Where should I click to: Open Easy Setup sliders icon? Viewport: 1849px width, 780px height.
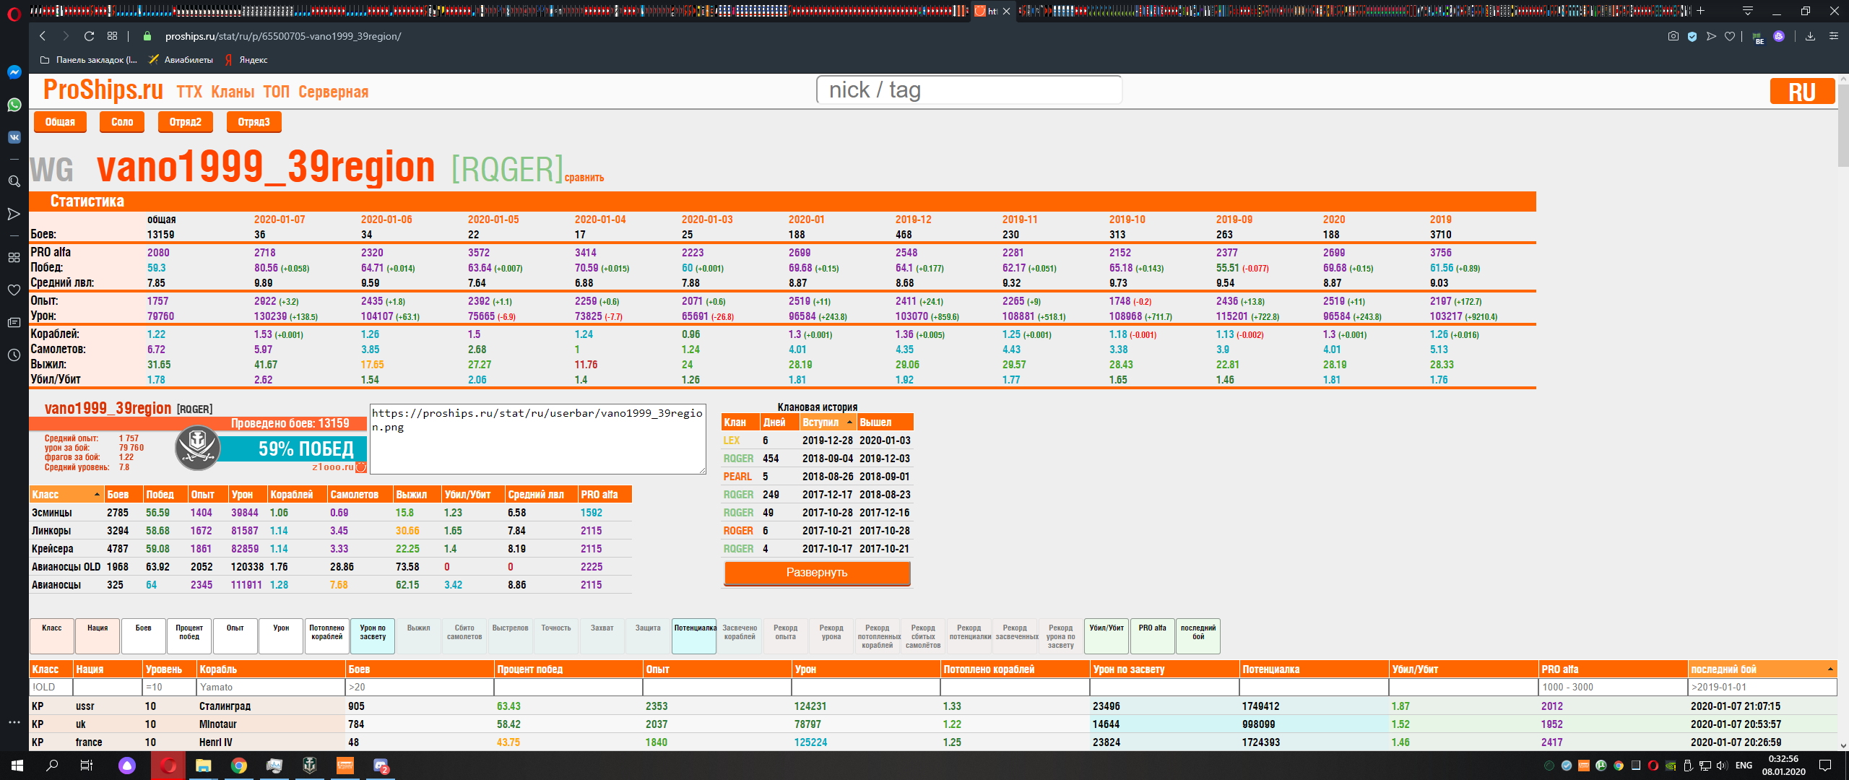[x=1833, y=36]
